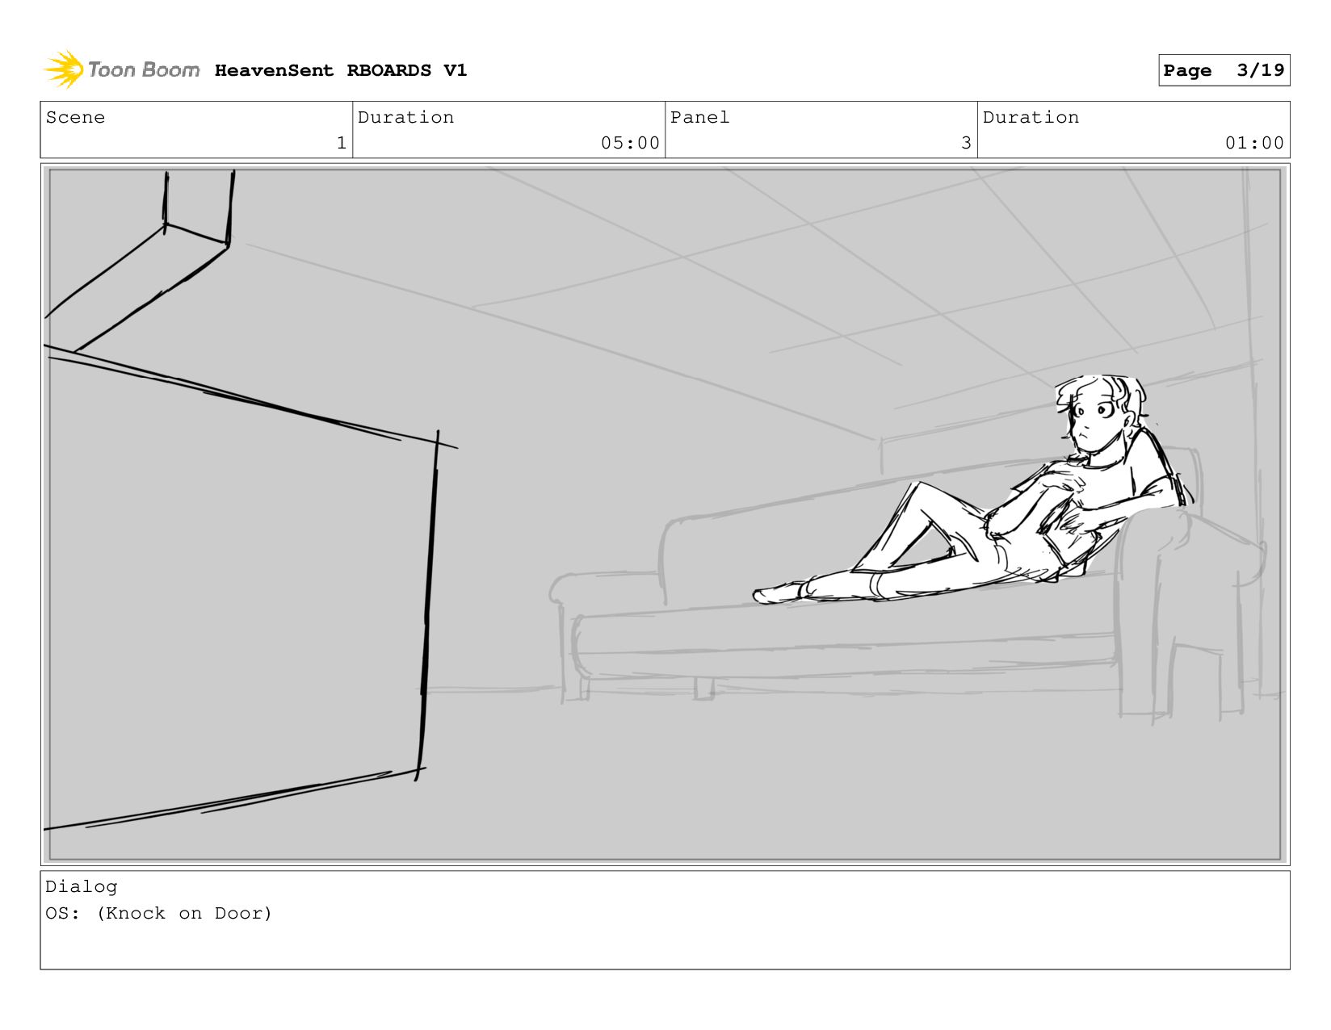Select the title text 'HeavenSent RBOARDS V1'

[x=341, y=70]
